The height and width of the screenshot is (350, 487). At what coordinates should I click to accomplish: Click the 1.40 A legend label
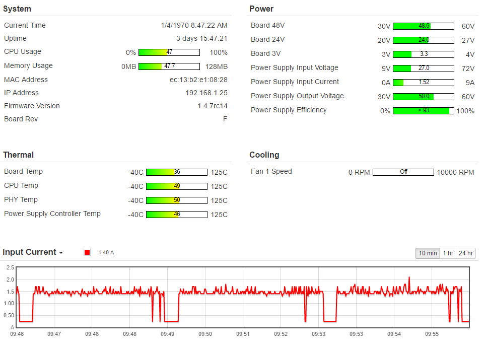(106, 252)
